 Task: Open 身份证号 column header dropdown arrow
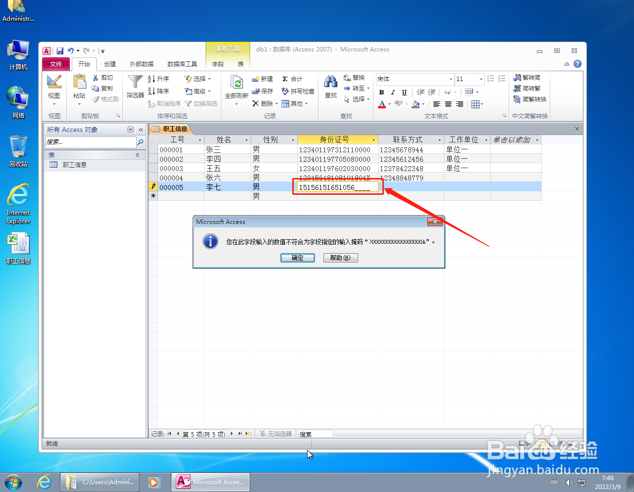373,140
